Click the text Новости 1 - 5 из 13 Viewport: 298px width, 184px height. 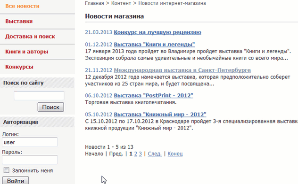pos(109,147)
